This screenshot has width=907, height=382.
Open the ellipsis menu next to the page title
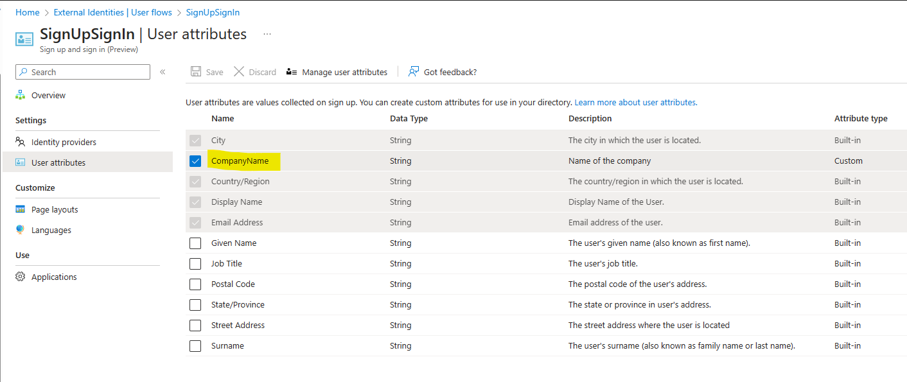click(x=267, y=33)
